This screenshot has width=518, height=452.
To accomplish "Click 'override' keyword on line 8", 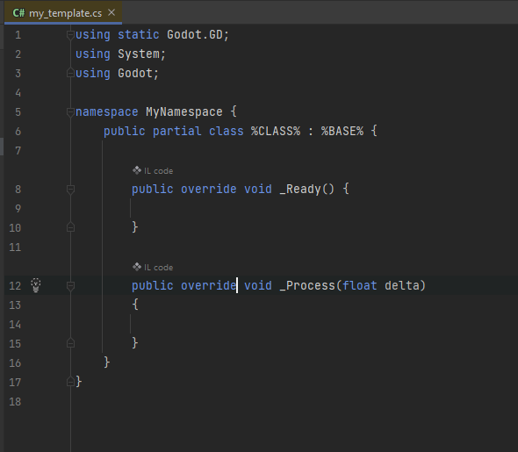I will click(208, 189).
